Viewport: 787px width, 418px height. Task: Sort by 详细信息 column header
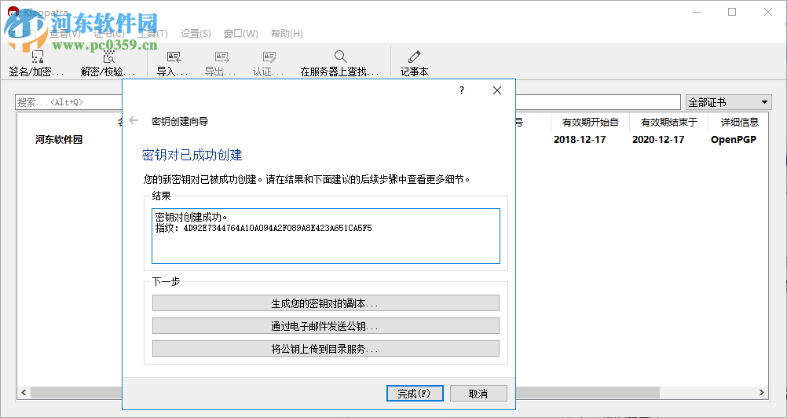point(739,122)
